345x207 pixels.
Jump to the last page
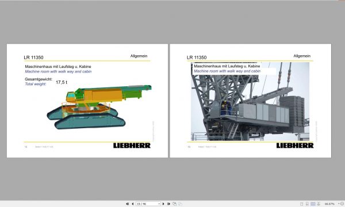tap(168, 204)
